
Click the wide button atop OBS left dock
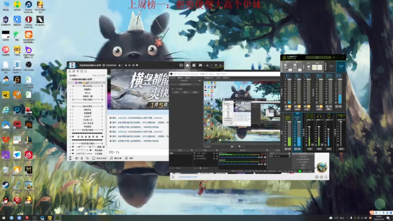[x=186, y=84]
